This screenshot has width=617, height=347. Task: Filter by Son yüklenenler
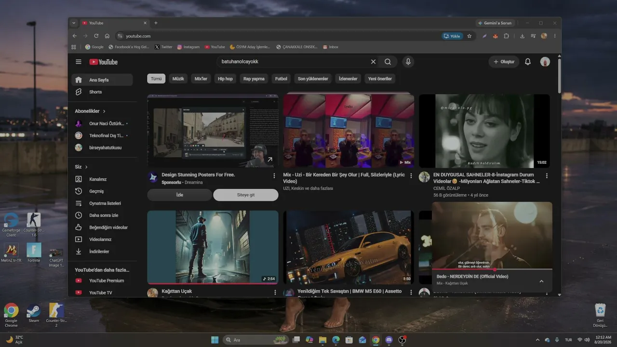[x=313, y=79]
